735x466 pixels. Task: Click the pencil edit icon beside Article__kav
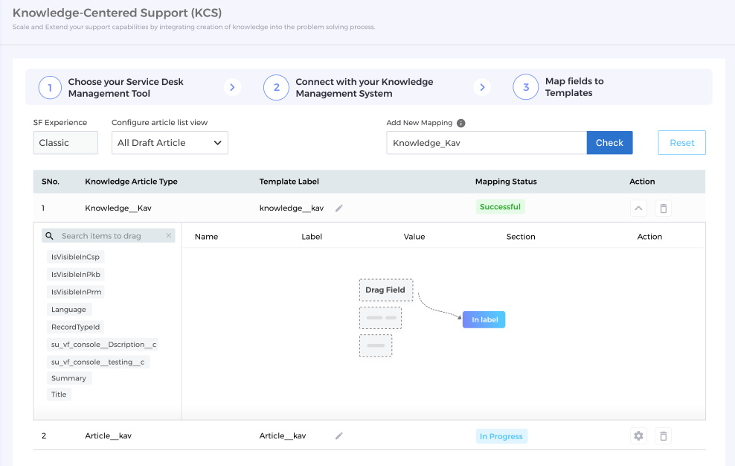pyautogui.click(x=339, y=436)
